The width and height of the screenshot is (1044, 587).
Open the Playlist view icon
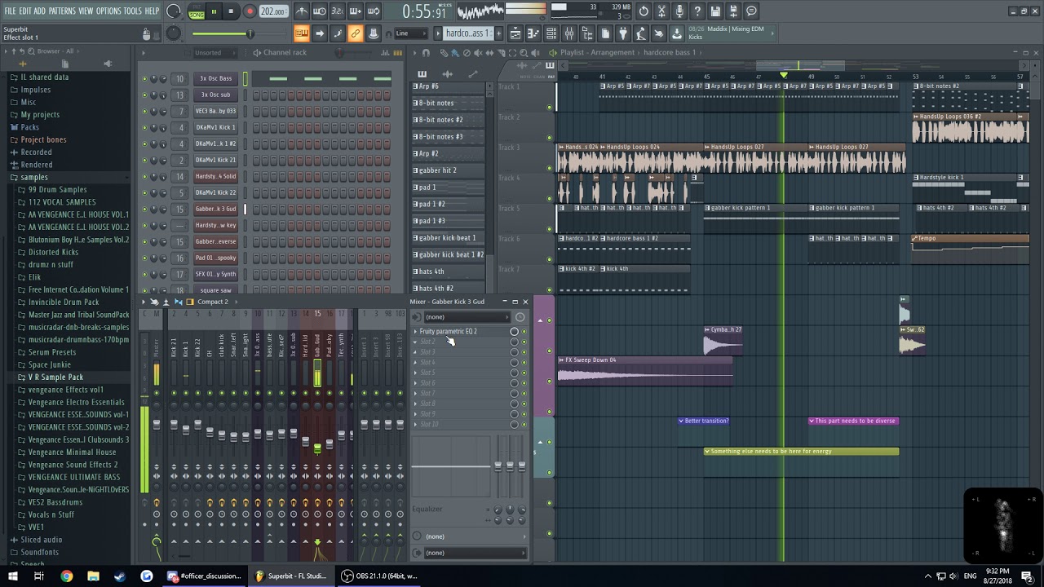[x=515, y=33]
